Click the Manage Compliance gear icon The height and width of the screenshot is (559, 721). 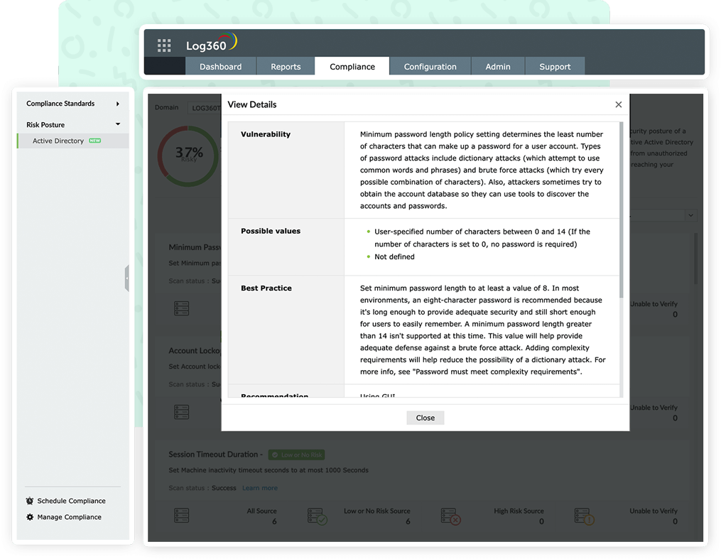(30, 516)
